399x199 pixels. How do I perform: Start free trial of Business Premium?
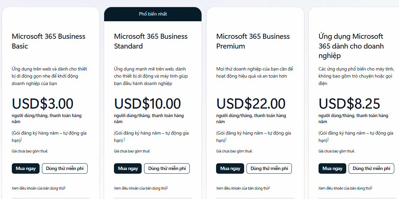269,168
